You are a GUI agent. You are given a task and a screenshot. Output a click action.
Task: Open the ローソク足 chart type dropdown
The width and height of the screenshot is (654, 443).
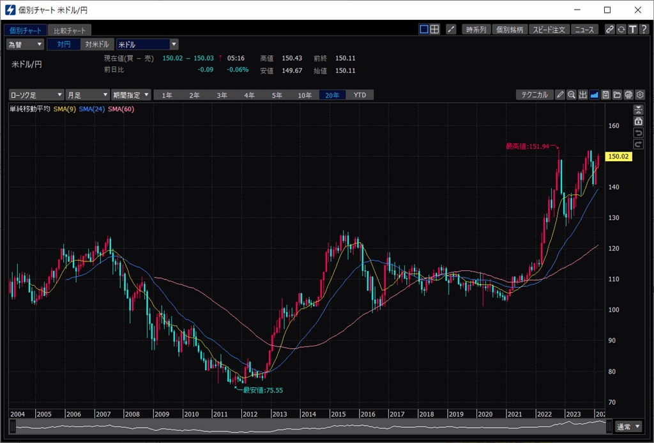[36, 95]
